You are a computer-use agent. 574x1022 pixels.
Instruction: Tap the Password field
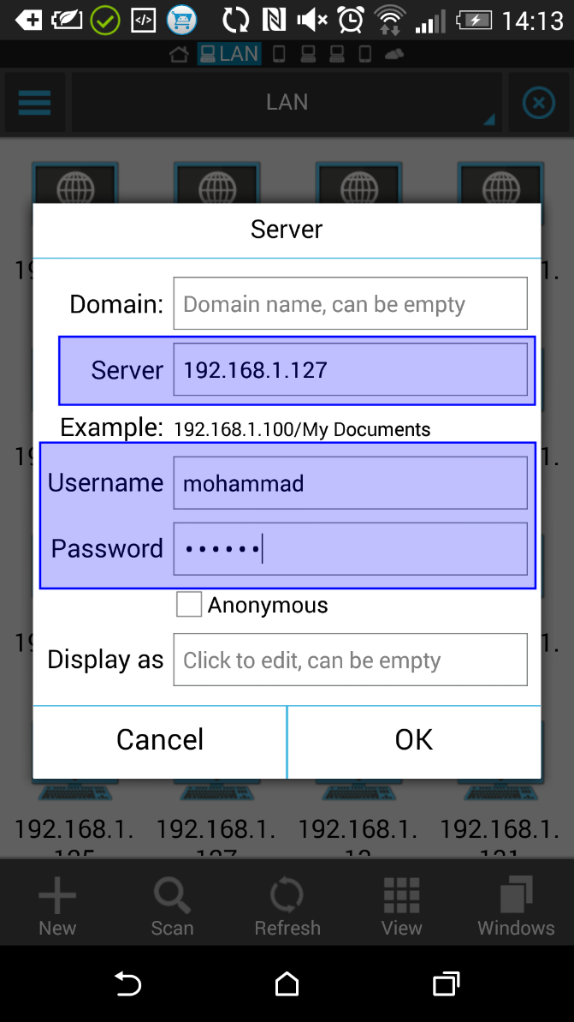tap(350, 548)
